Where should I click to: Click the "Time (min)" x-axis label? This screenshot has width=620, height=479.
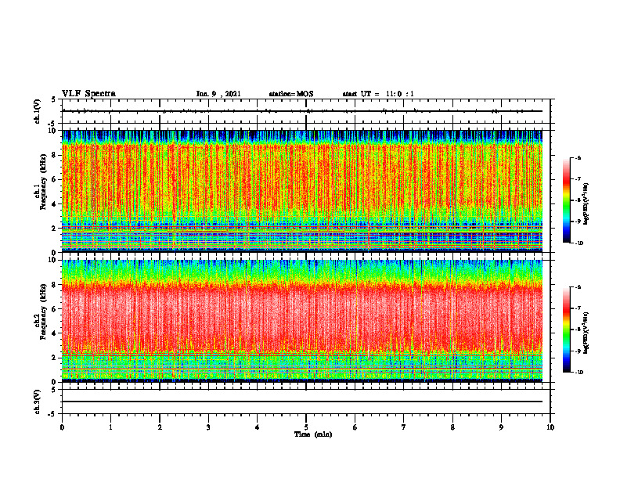click(x=313, y=434)
